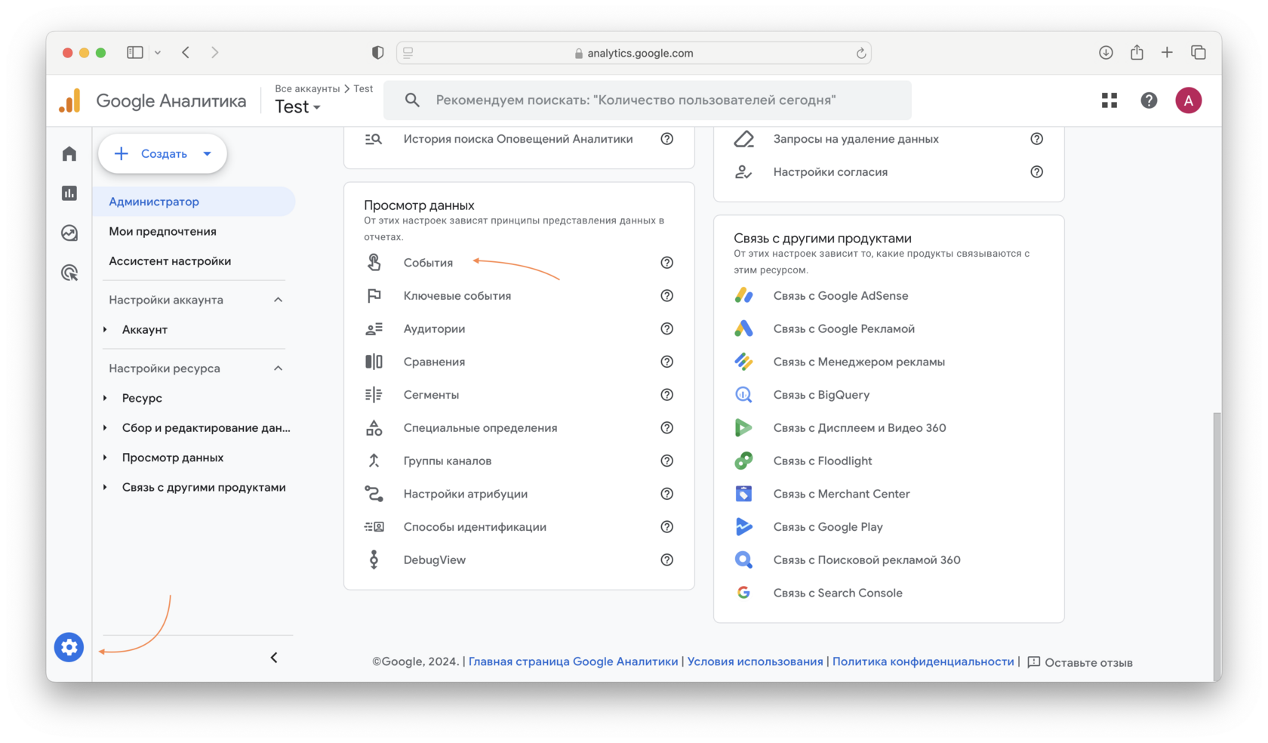Open the Создать dropdown button
Image resolution: width=1268 pixels, height=743 pixels.
[162, 154]
